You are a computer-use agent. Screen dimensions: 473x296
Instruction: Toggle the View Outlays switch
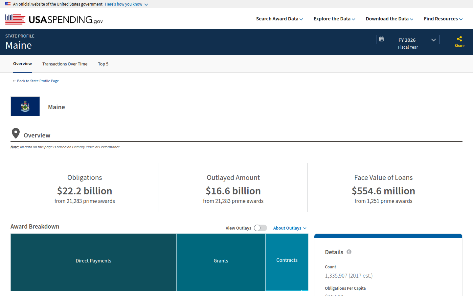click(x=260, y=228)
